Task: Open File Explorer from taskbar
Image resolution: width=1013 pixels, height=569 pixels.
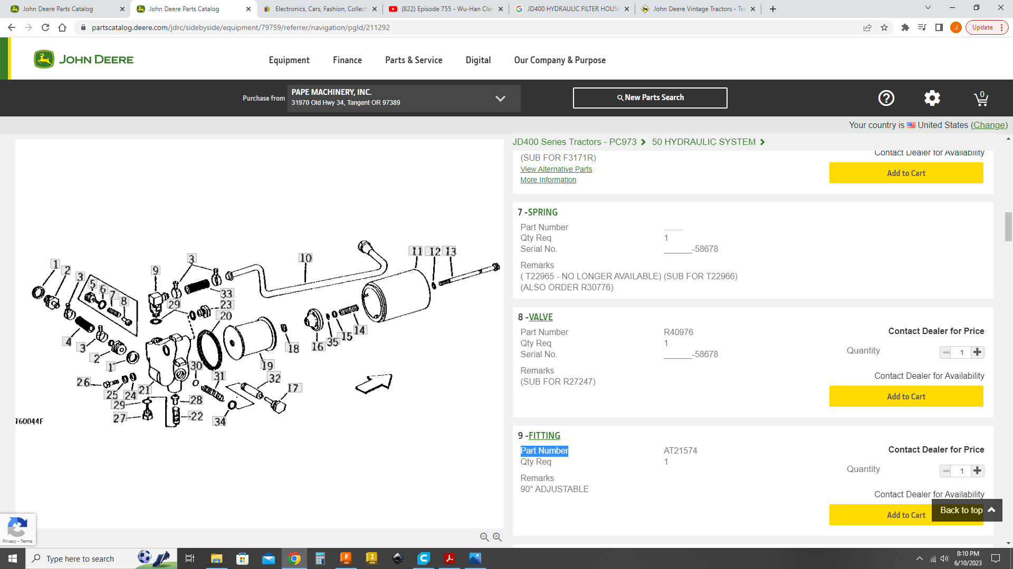Action: (216, 558)
